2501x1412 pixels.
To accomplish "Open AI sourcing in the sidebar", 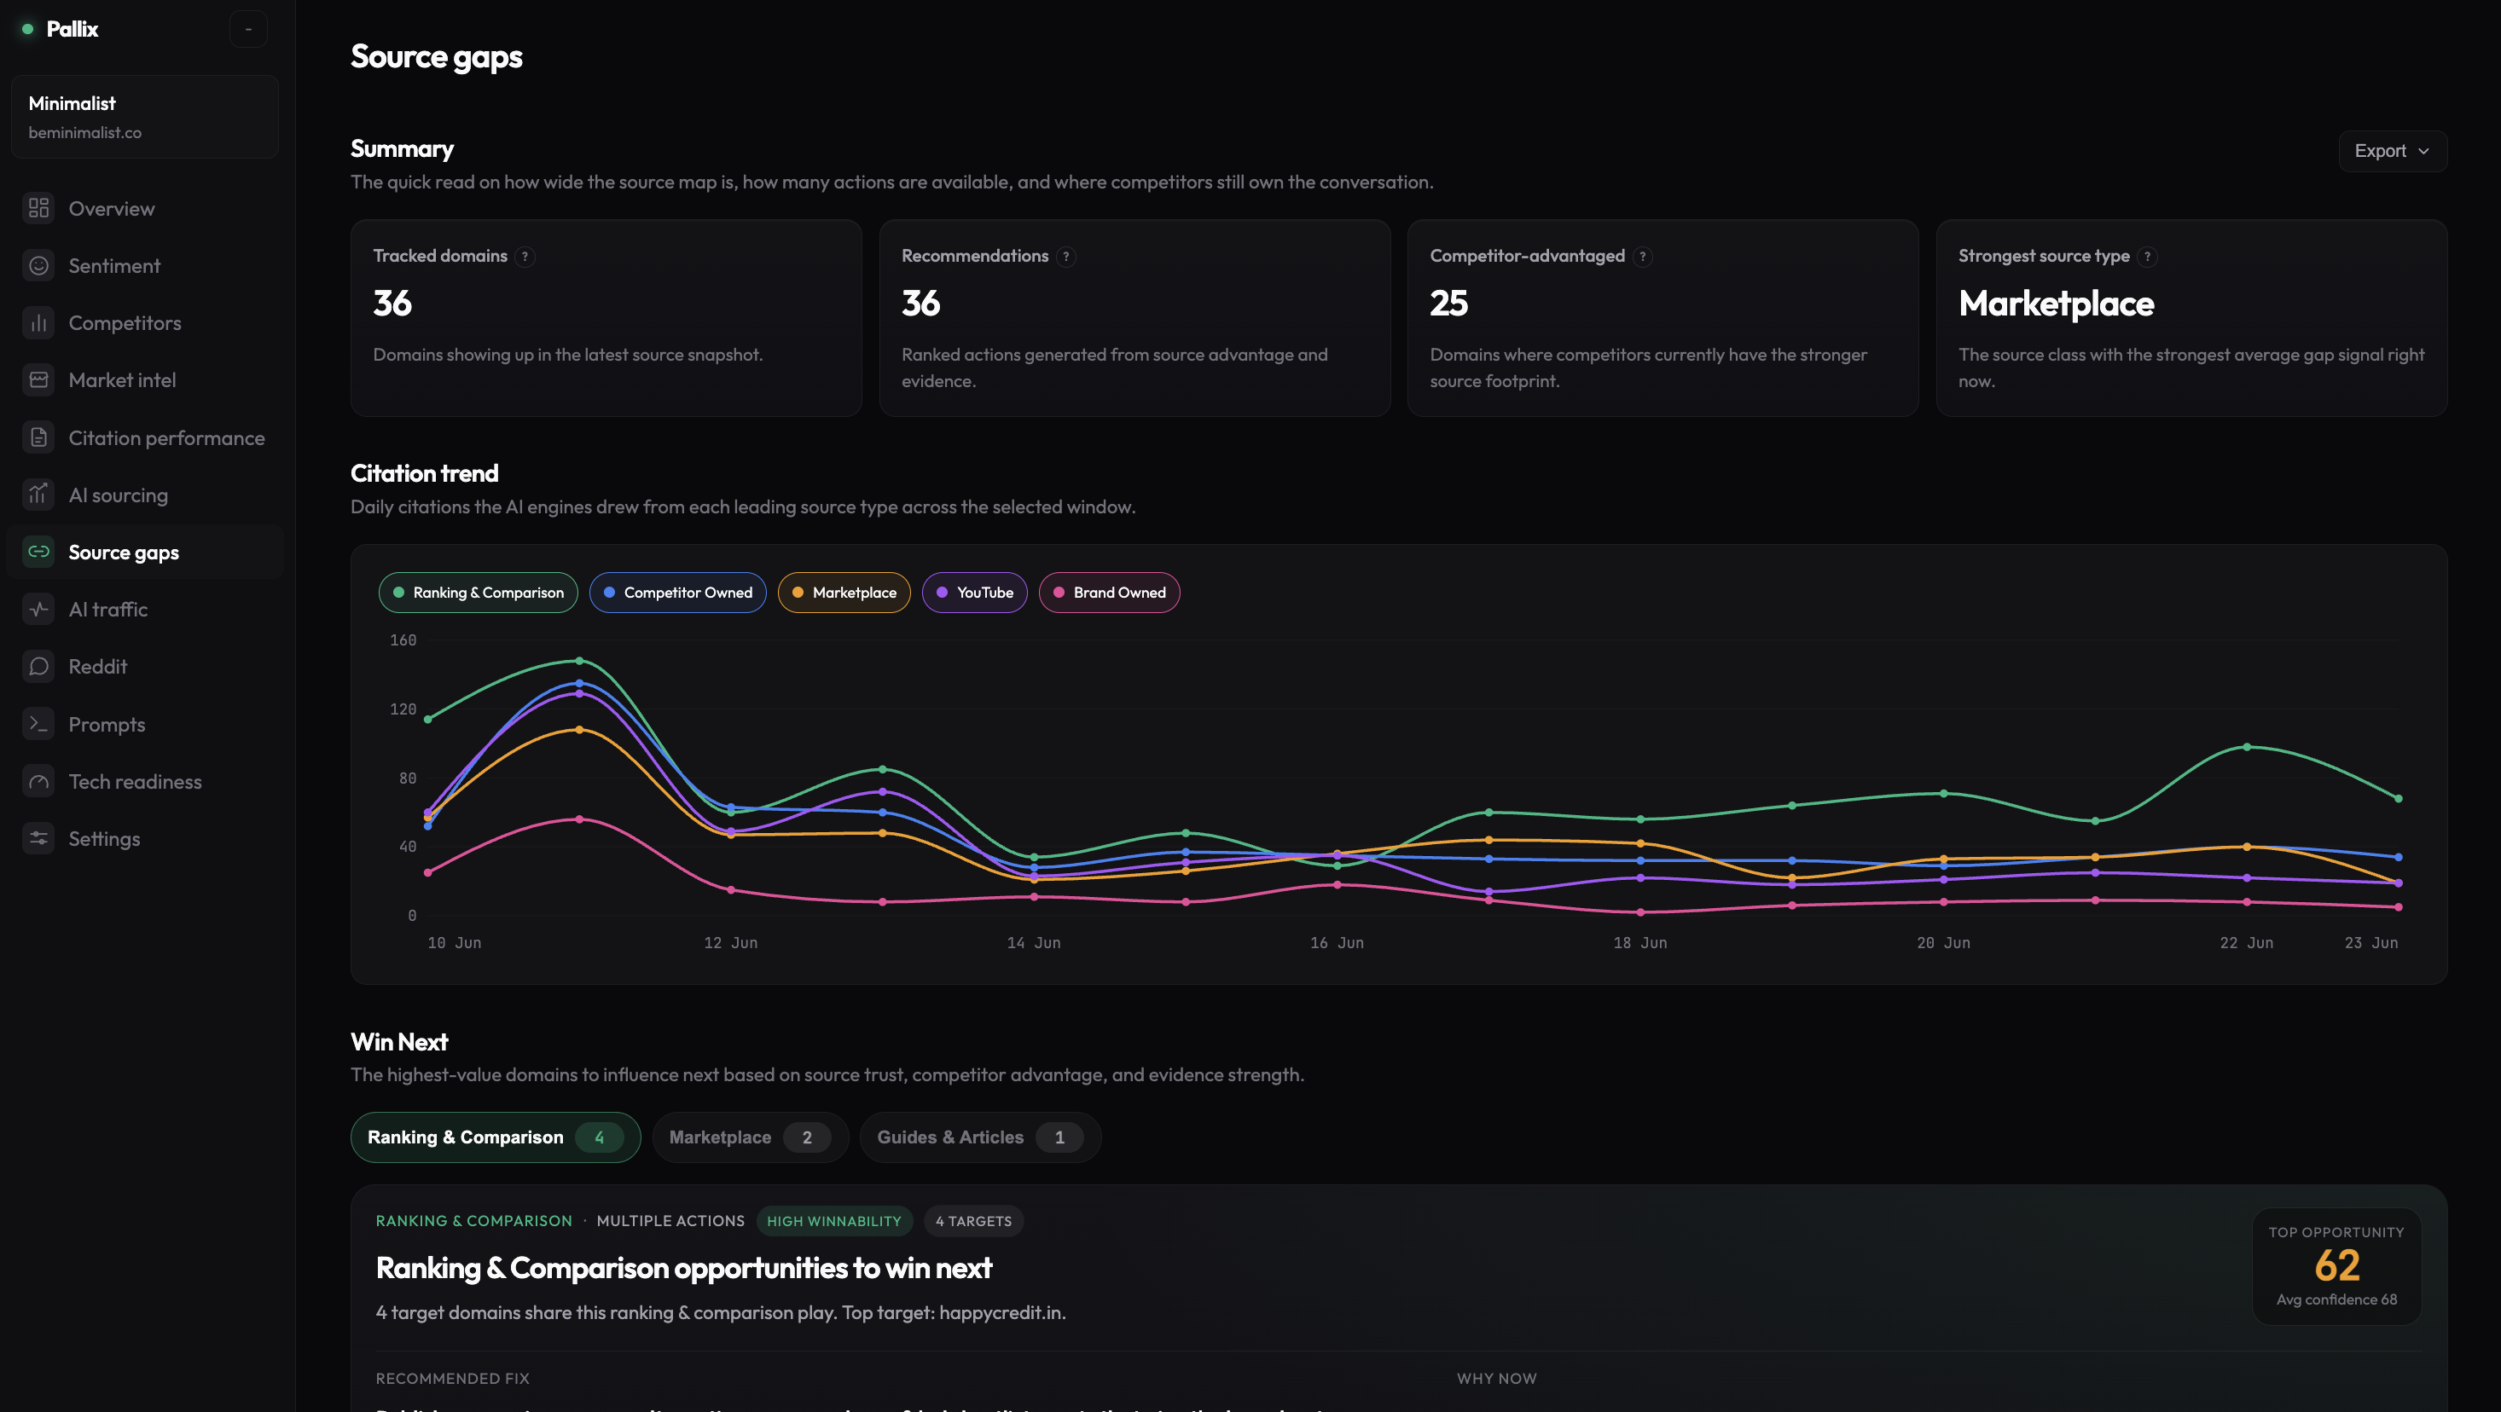I will [145, 495].
